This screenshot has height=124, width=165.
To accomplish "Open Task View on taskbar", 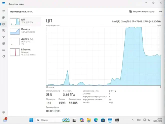I will 74,120.
